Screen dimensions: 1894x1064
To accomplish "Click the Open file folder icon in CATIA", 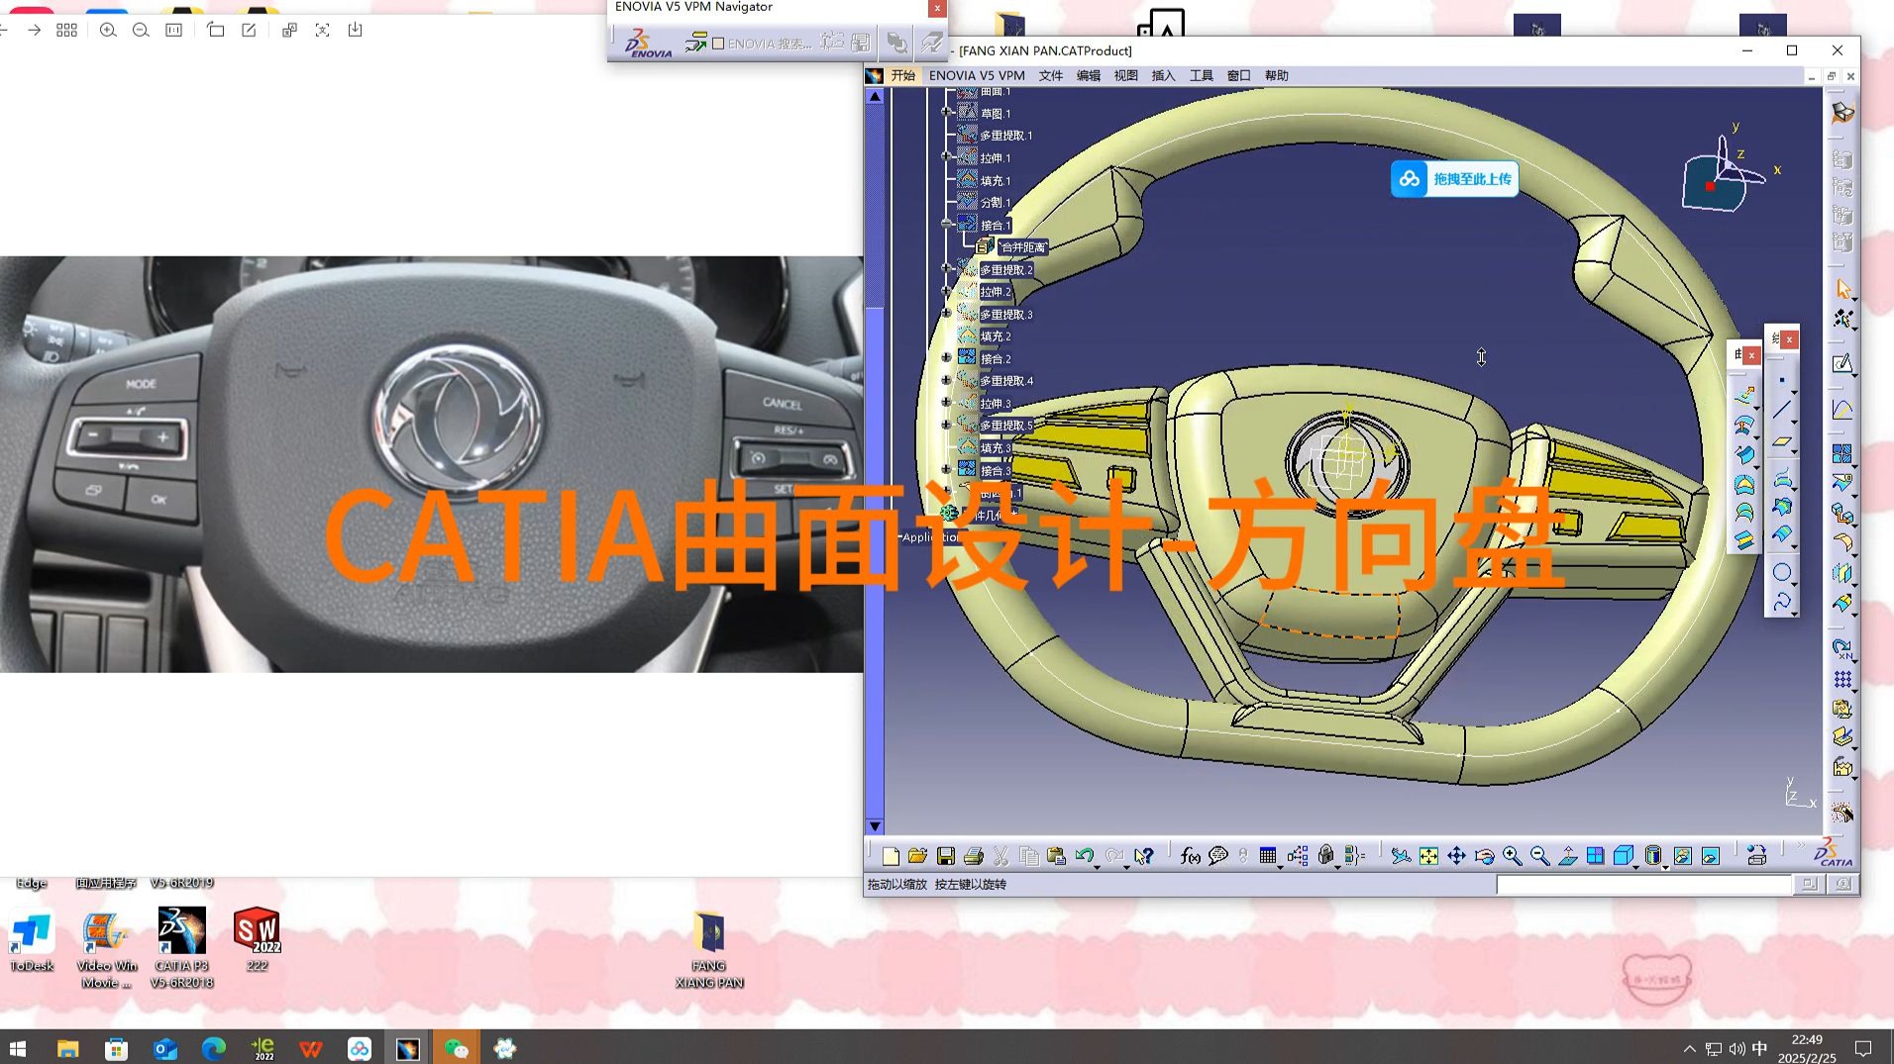I will 917,856.
